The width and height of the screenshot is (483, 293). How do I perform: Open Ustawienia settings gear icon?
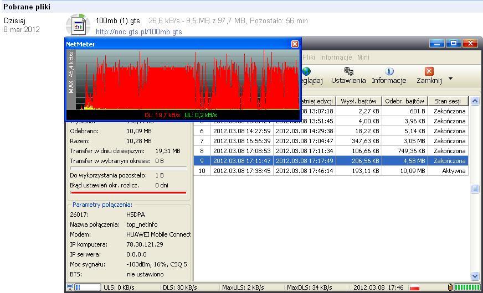pyautogui.click(x=348, y=72)
